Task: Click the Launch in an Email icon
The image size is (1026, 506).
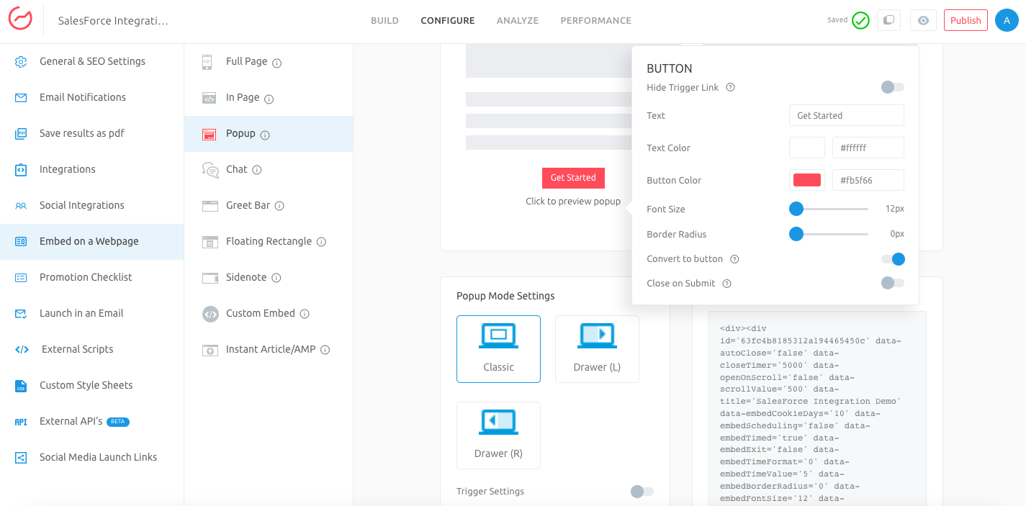Action: tap(21, 313)
